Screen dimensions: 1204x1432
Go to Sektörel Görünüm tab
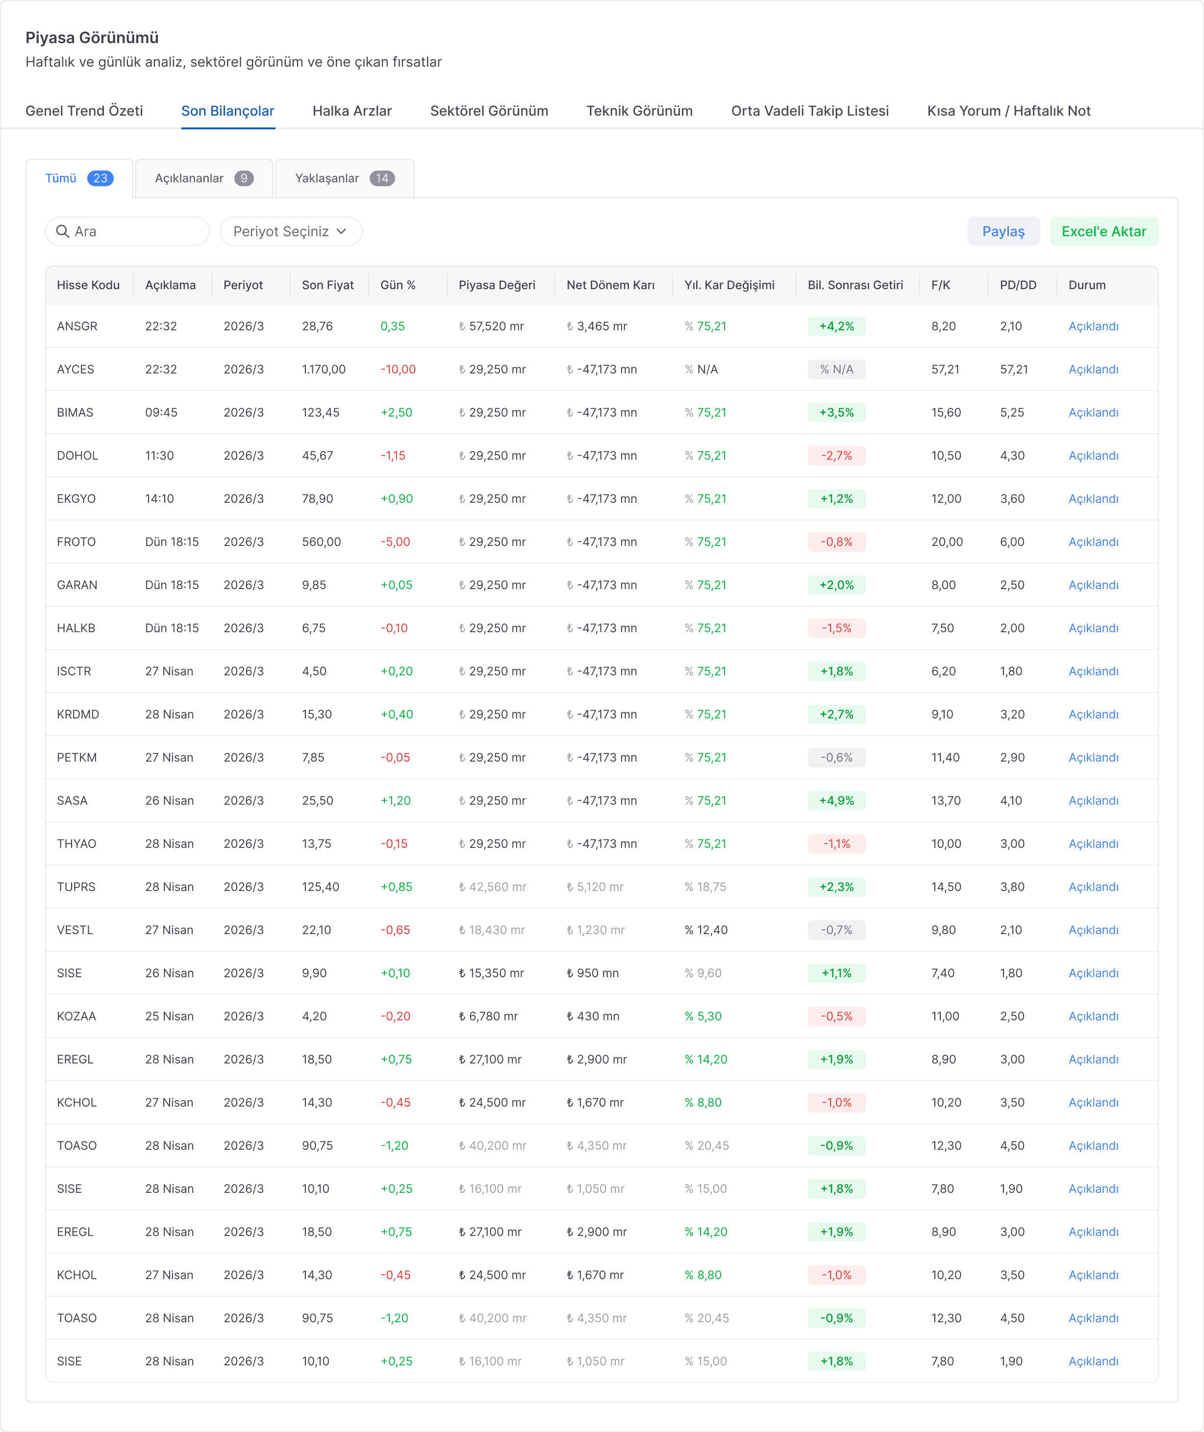point(489,111)
